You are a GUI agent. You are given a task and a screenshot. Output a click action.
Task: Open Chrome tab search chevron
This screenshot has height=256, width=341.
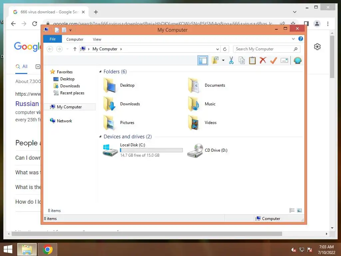295,12
